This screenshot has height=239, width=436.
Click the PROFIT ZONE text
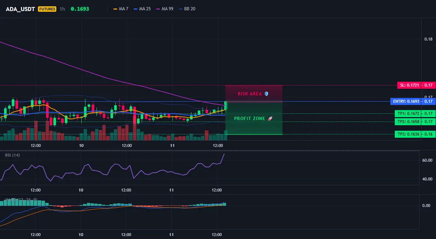250,119
